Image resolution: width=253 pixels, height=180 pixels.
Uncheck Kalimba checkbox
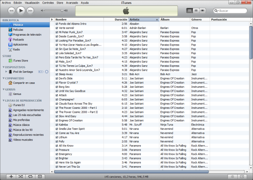pos(57,125)
